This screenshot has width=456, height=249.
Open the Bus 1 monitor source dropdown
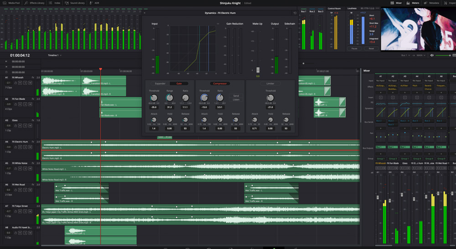point(406,55)
